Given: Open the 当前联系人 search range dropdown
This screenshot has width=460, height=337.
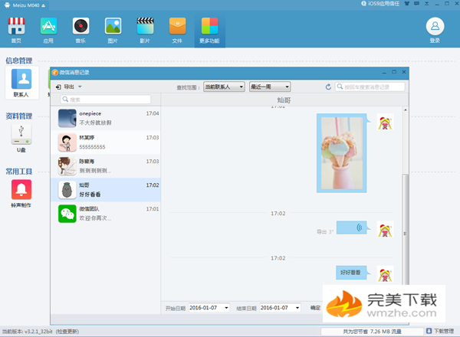Looking at the screenshot, I should point(224,87).
